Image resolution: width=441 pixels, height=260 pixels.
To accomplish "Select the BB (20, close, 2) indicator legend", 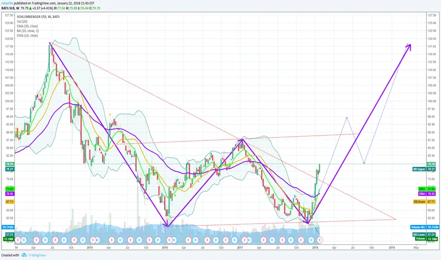I will coord(27,31).
